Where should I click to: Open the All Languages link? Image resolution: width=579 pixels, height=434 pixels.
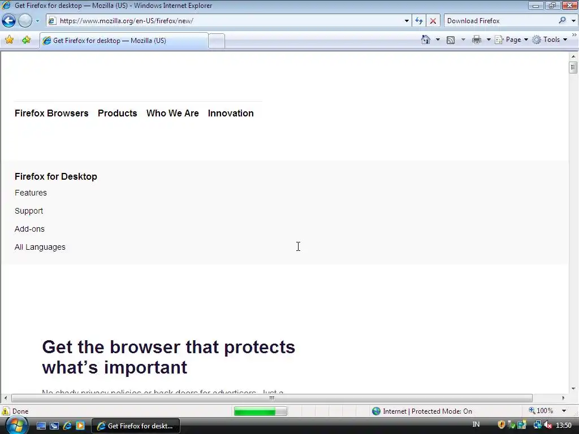(40, 247)
